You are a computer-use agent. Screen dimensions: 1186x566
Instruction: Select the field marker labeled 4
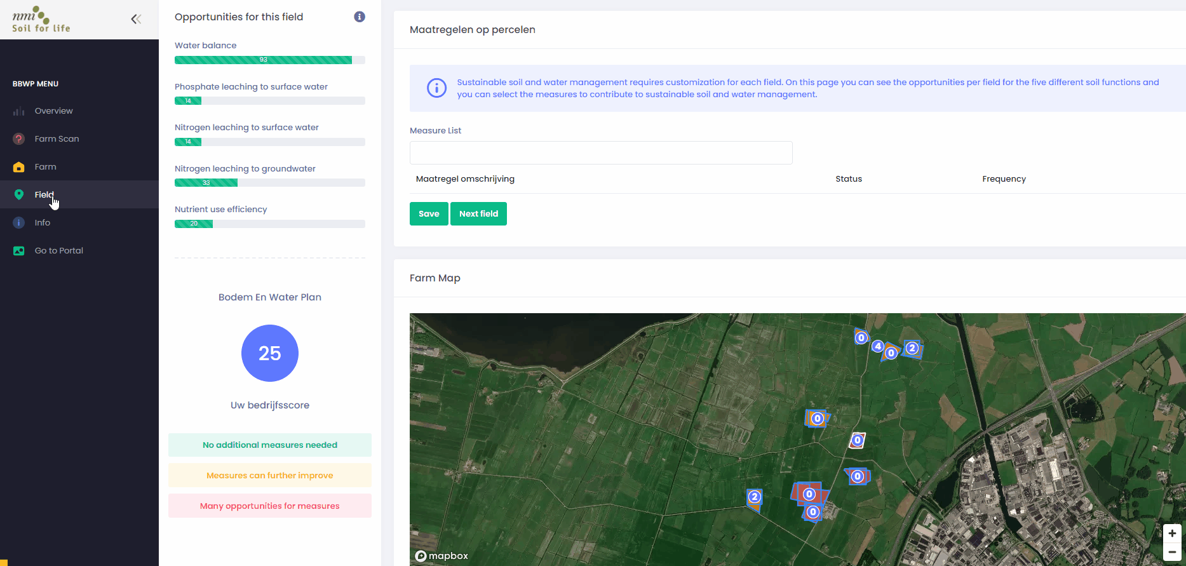878,346
